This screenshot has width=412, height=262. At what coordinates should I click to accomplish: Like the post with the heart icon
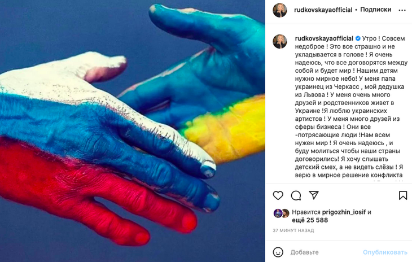coord(278,195)
